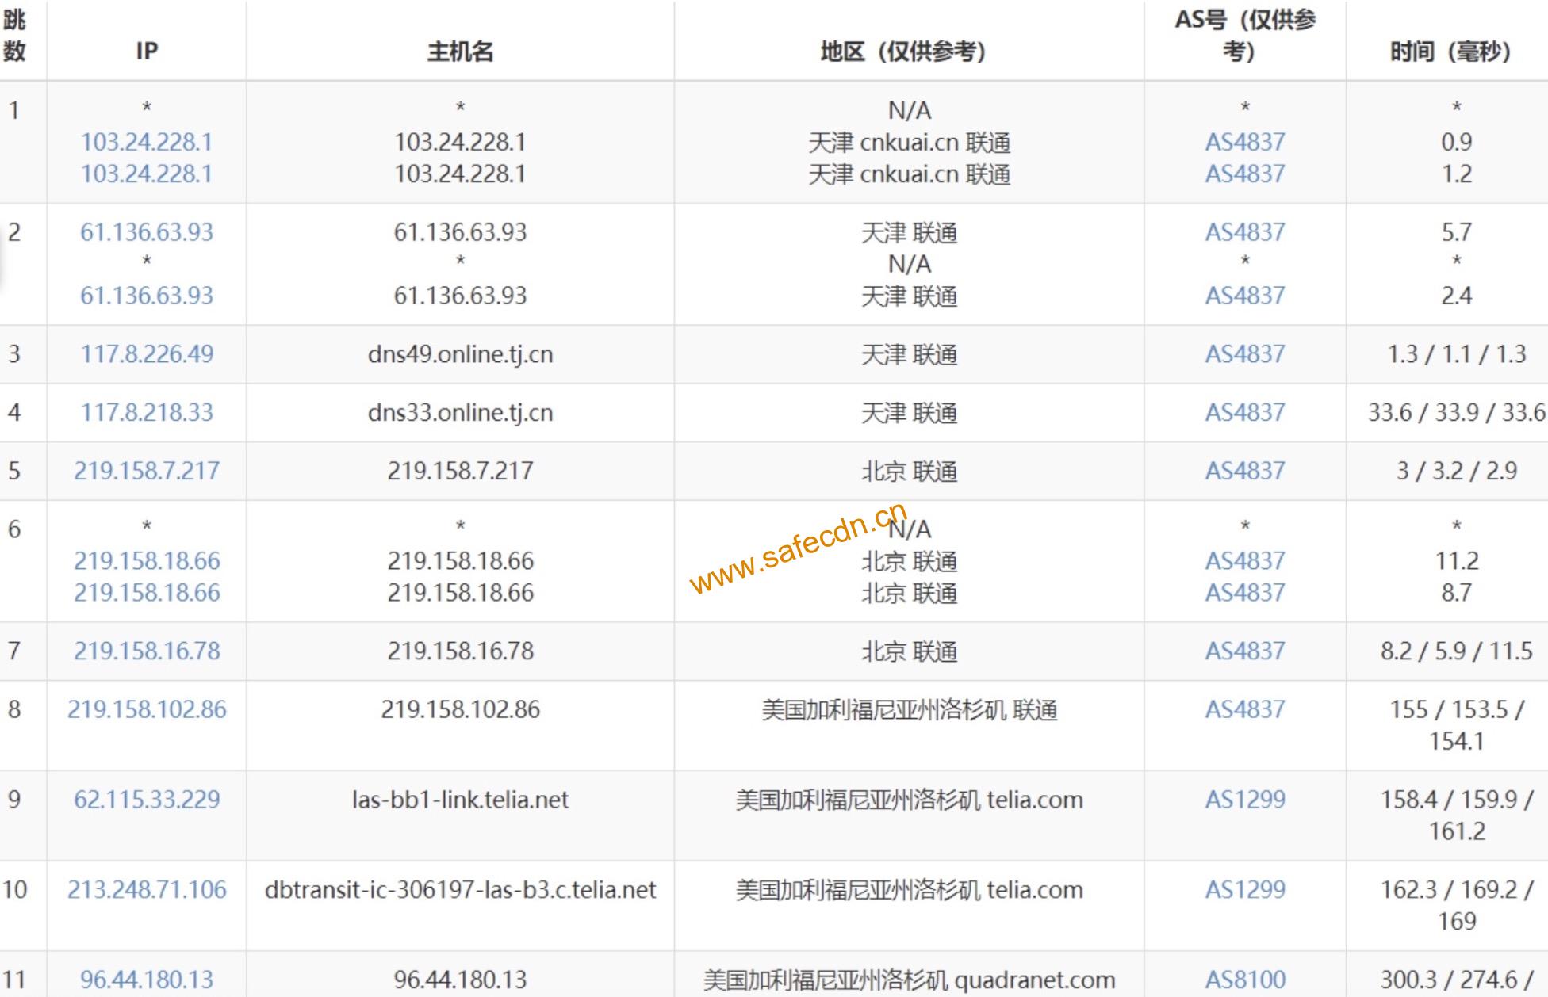The height and width of the screenshot is (997, 1548).
Task: Click AS4837 link in the 219.158.16.78 row
Action: point(1245,651)
